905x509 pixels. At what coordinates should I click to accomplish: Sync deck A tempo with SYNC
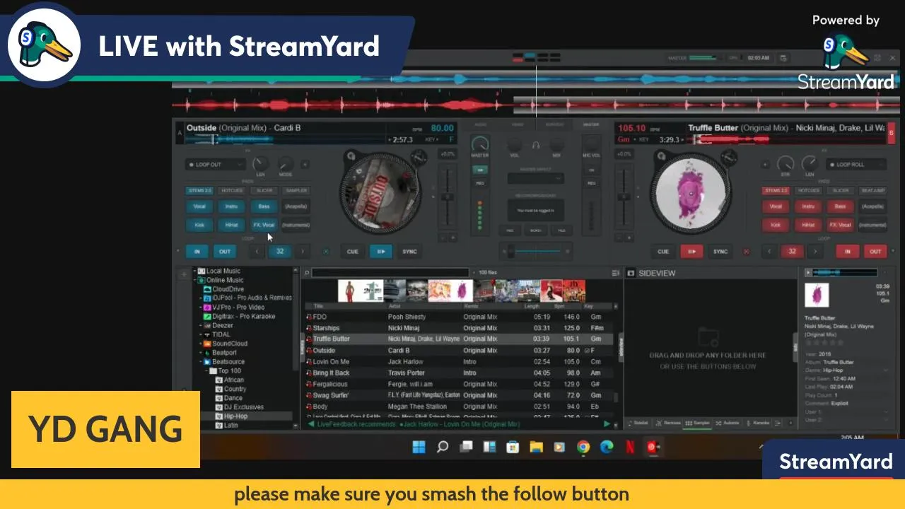(x=409, y=252)
